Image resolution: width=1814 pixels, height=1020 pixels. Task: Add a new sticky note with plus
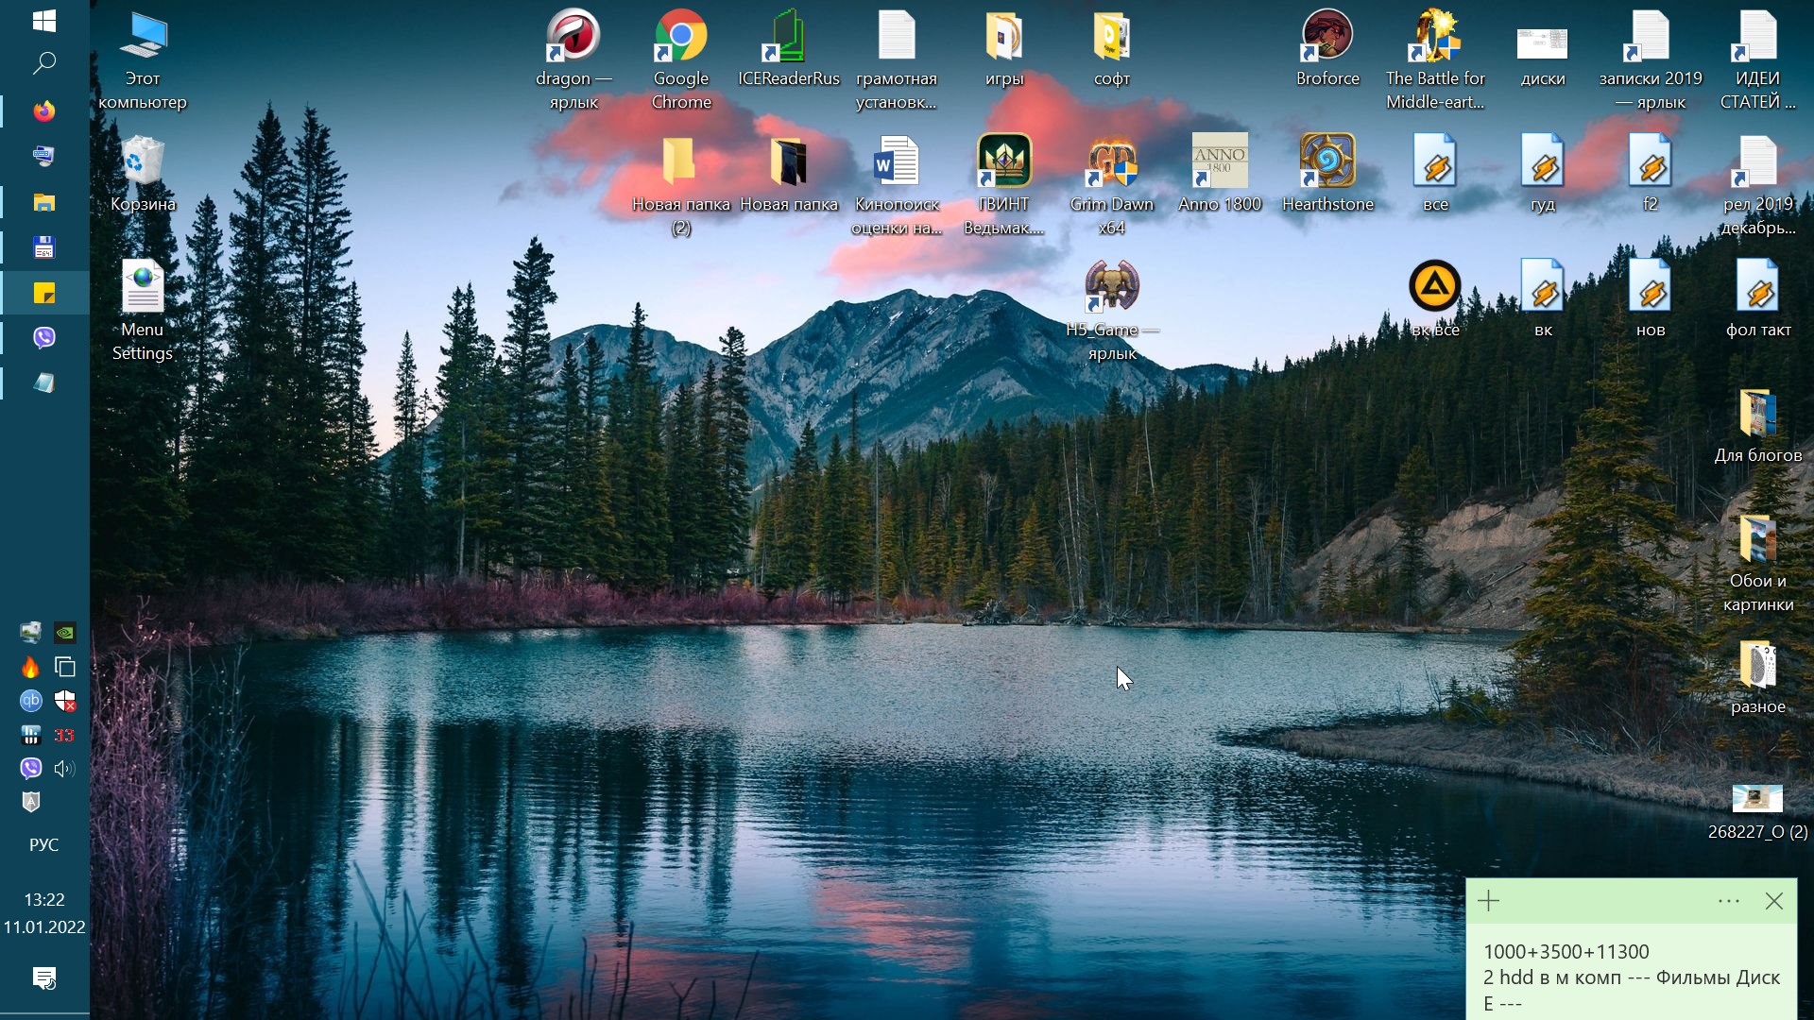pyautogui.click(x=1489, y=901)
